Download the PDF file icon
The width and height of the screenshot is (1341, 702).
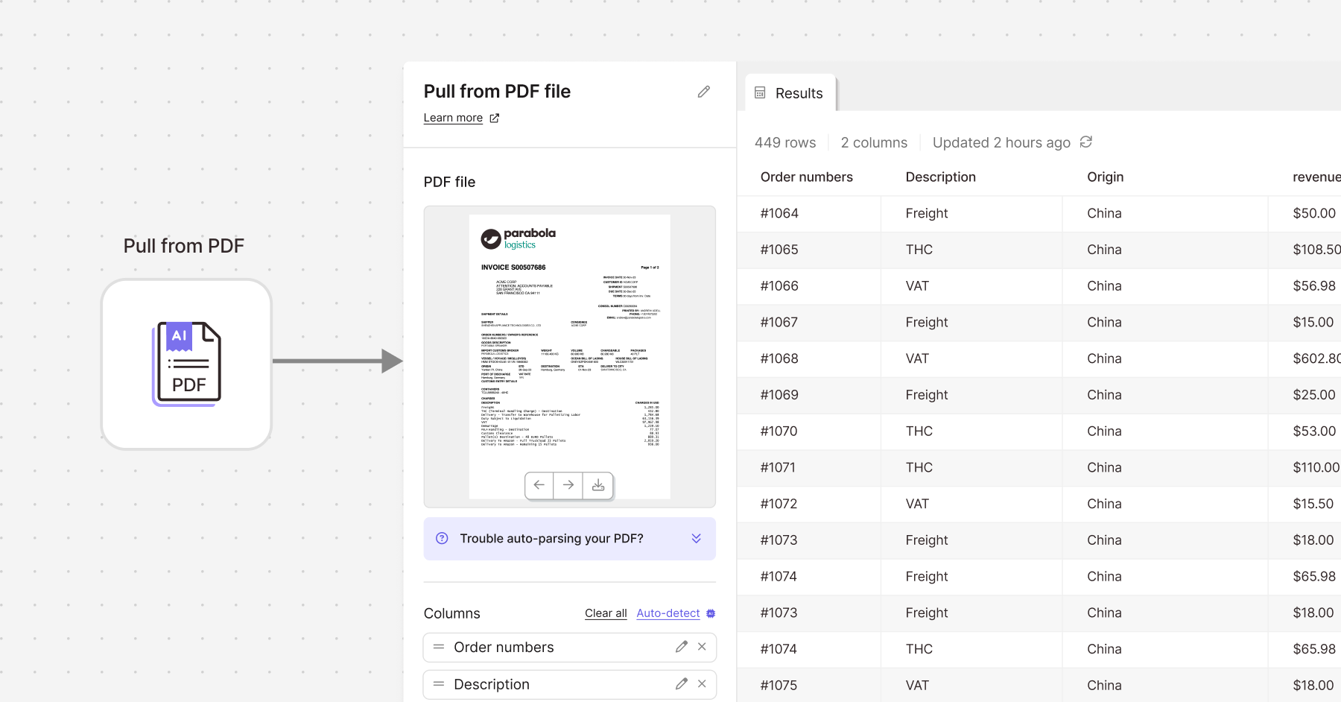(x=598, y=485)
